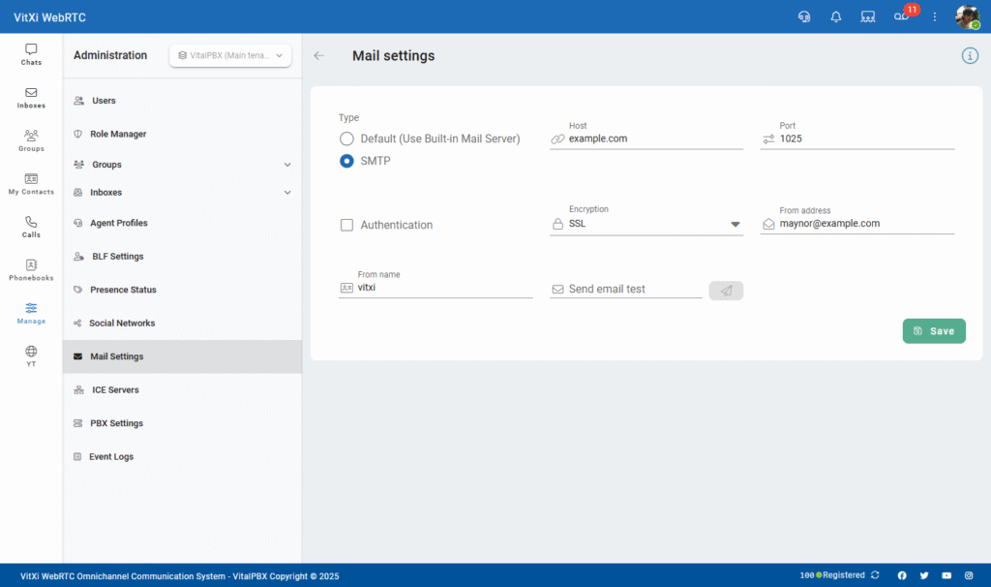Open Chats from the left sidebar
This screenshot has height=587, width=991.
coord(31,54)
